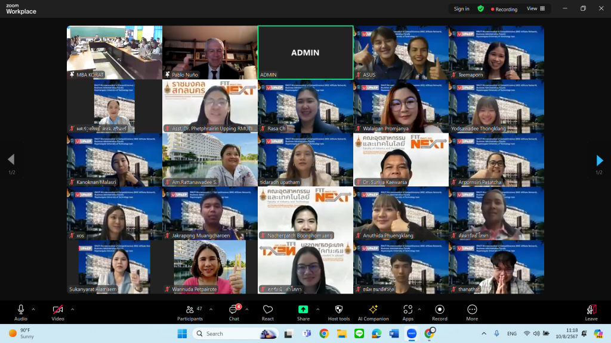Expand the Share options arrow
This screenshot has height=343, width=611.
click(317, 309)
